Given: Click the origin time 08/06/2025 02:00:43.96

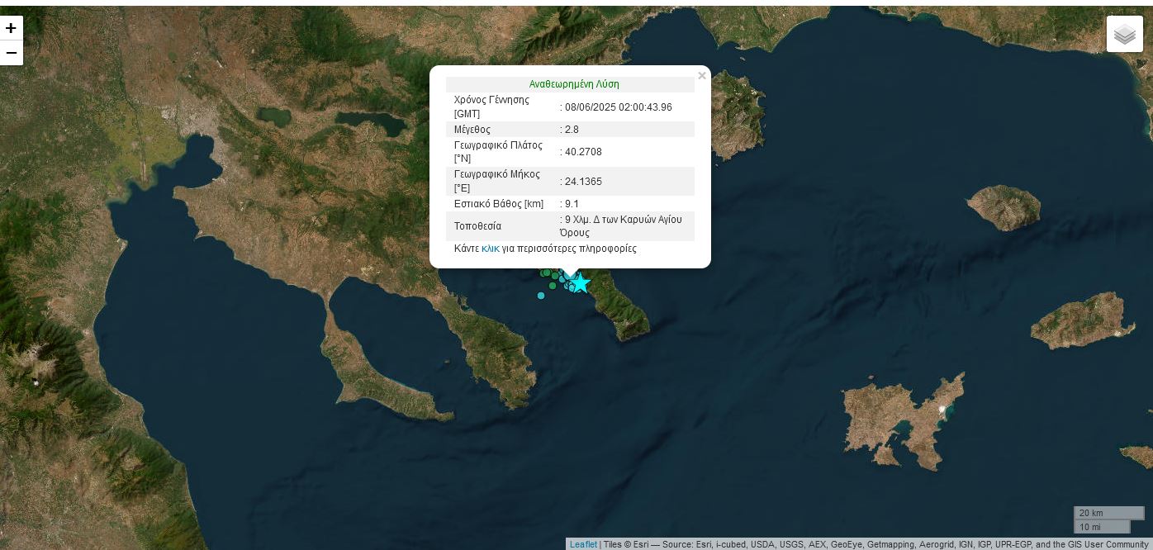Looking at the screenshot, I should click(618, 107).
